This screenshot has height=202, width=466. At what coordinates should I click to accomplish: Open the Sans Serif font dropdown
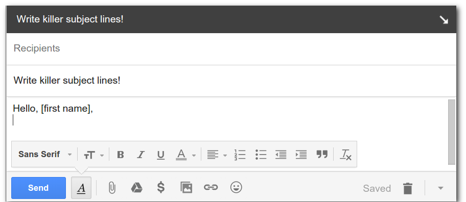click(x=45, y=154)
